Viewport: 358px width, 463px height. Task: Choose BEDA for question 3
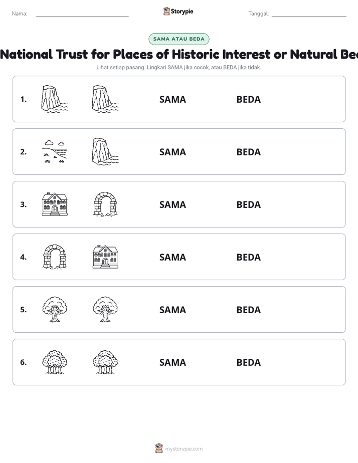point(249,204)
